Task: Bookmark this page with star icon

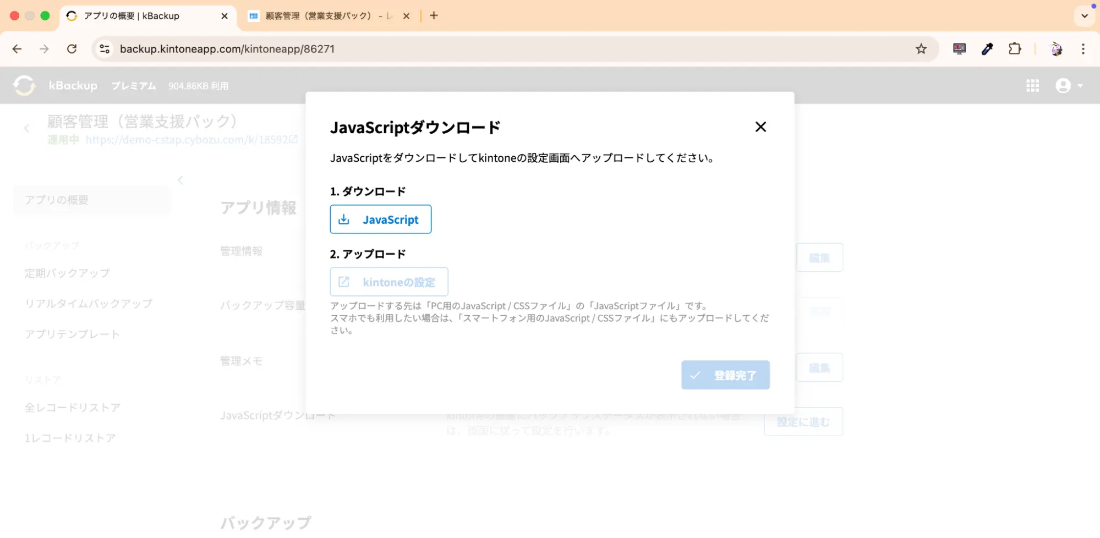Action: [921, 49]
